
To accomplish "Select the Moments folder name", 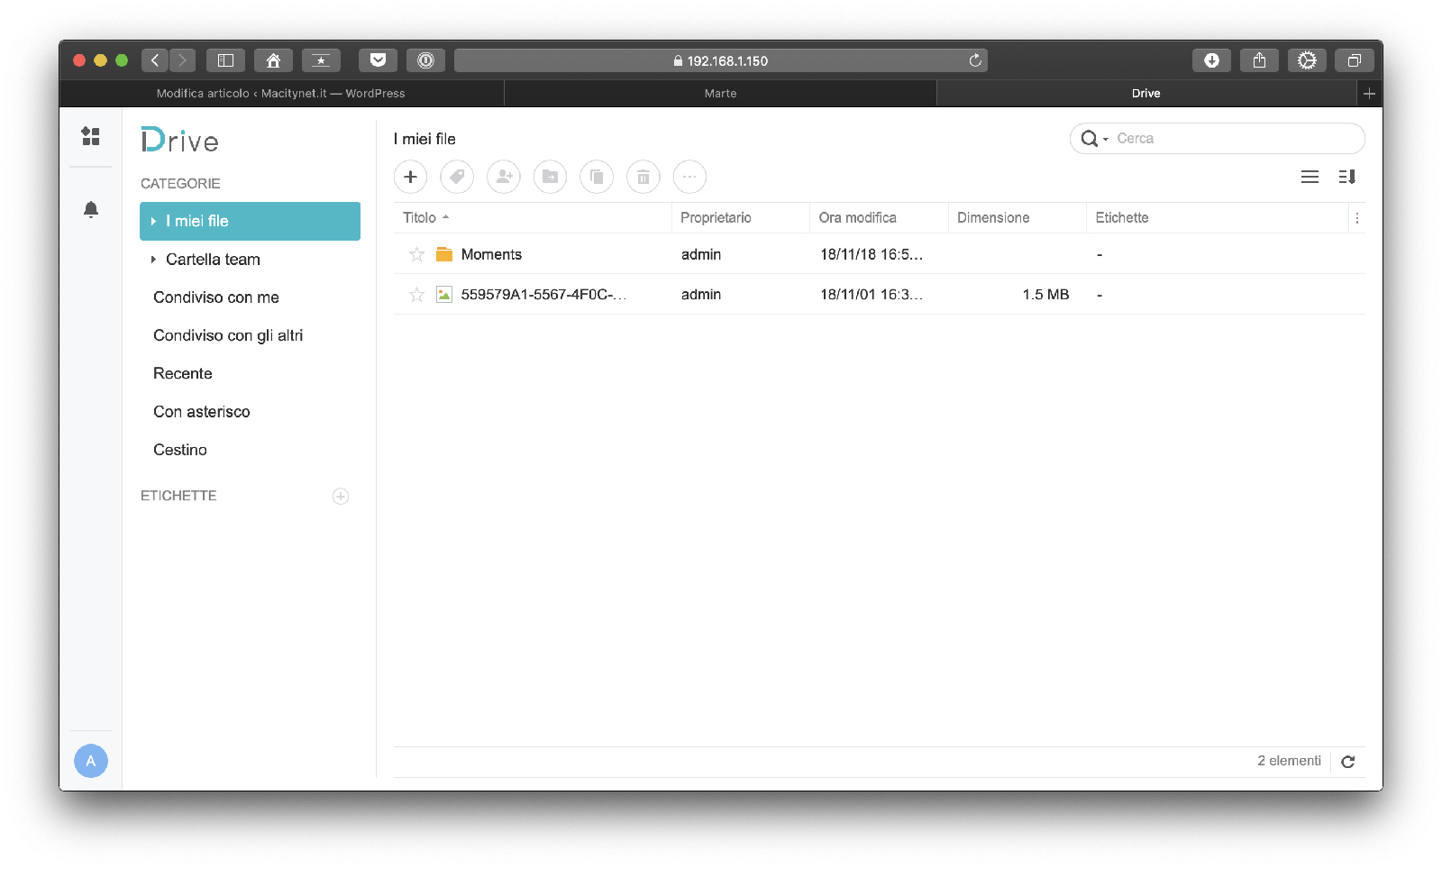I will coord(491,254).
